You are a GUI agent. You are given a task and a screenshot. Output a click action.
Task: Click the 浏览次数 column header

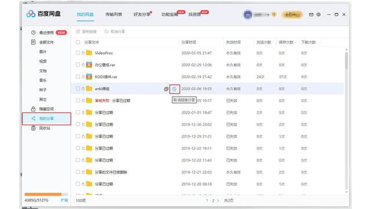pos(264,42)
